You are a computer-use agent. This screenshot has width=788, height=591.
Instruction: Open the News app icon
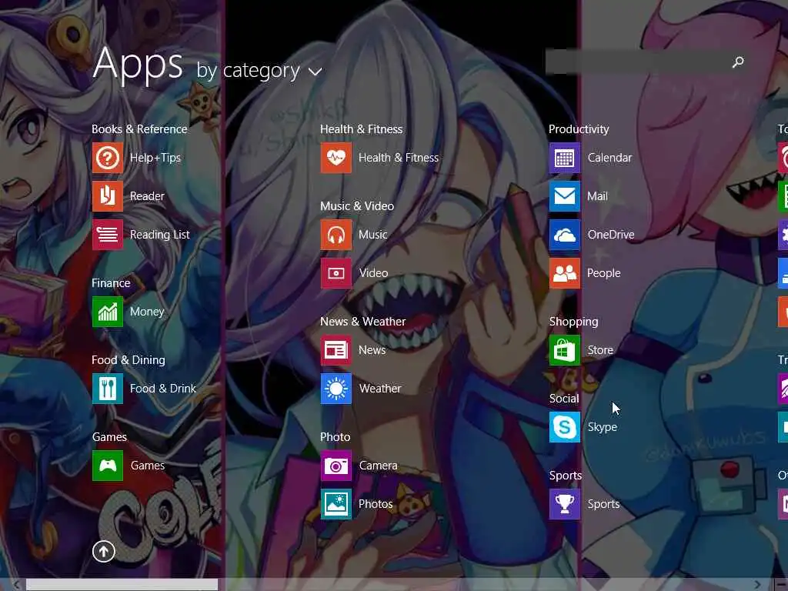336,350
